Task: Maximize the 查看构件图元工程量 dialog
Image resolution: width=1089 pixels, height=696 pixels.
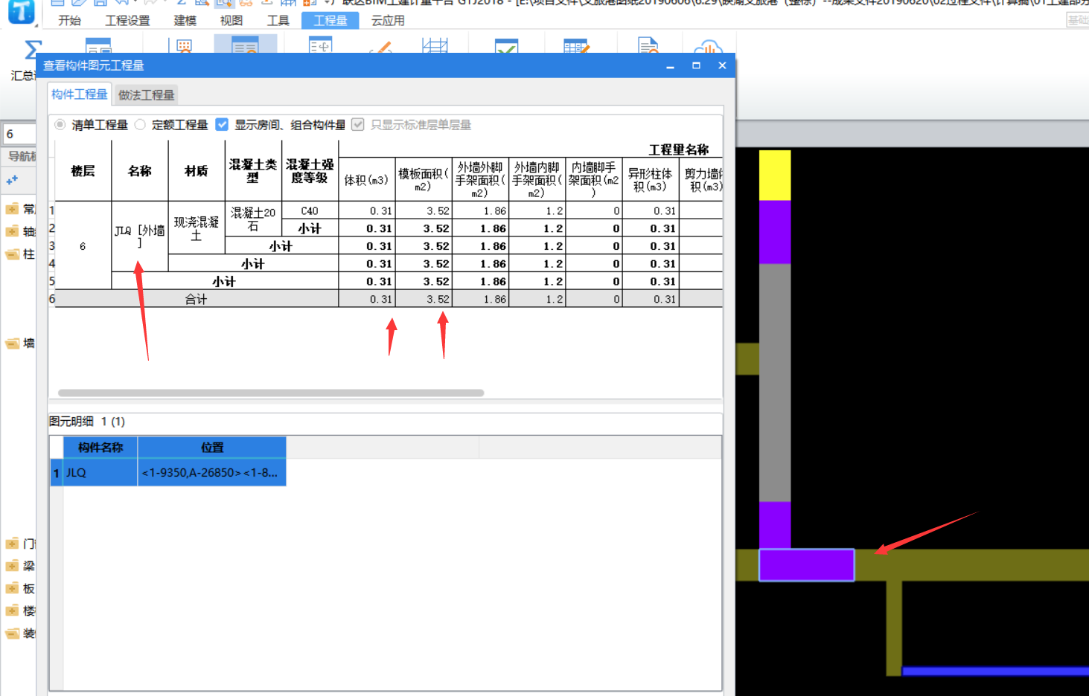Action: point(696,65)
